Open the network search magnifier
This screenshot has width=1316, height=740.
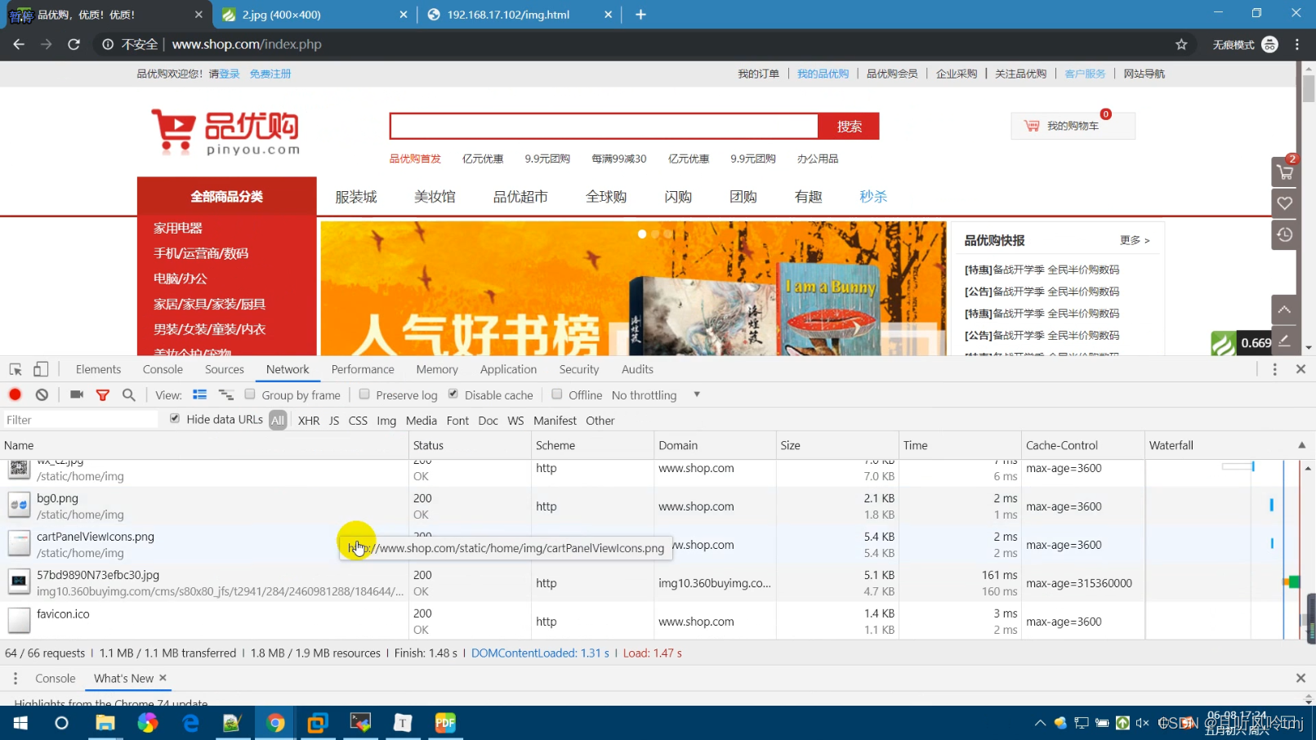click(x=128, y=395)
